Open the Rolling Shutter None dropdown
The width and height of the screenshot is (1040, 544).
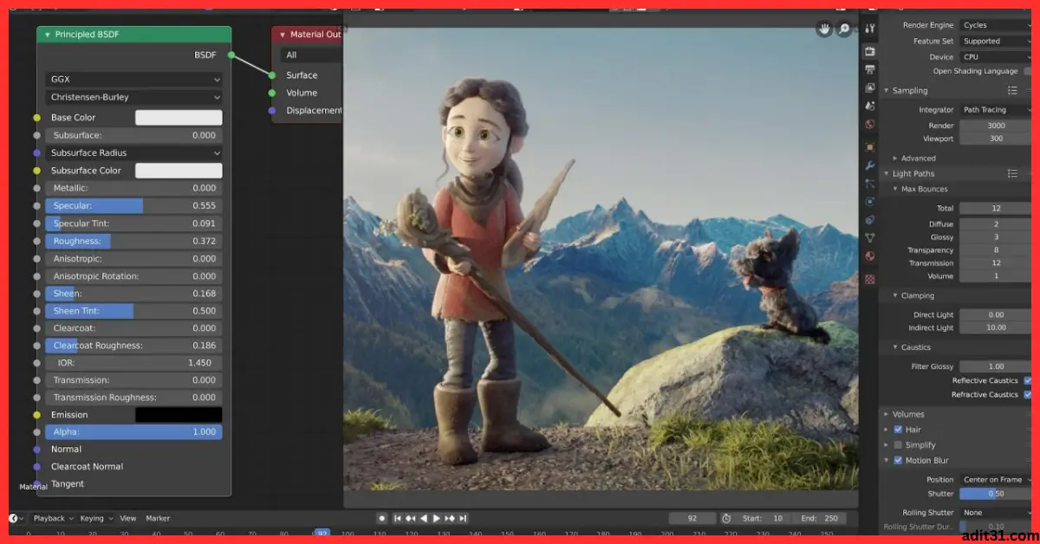995,512
